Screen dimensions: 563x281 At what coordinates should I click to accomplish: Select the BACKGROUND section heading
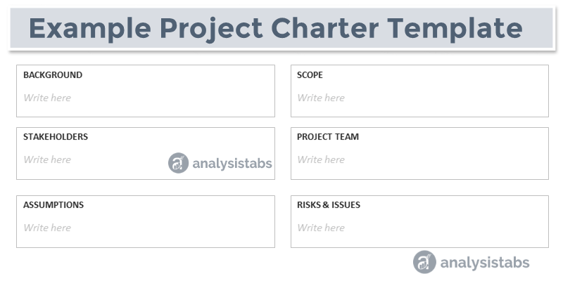point(53,75)
